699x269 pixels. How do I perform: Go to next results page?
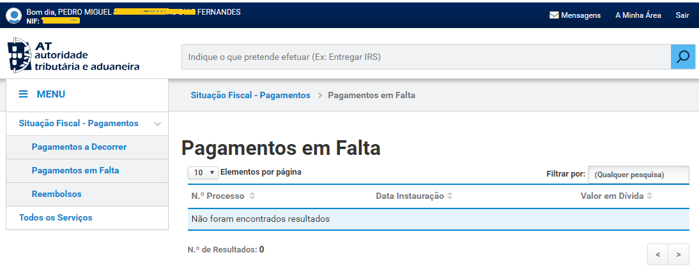[679, 254]
